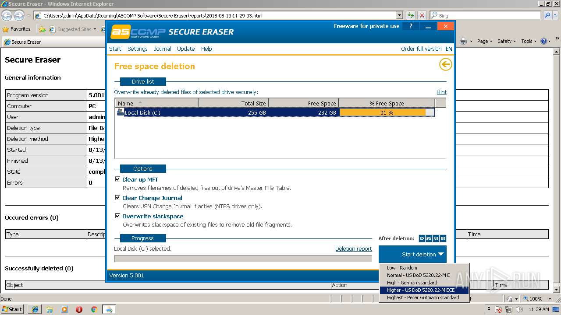Open IE Favorites button

[17, 29]
